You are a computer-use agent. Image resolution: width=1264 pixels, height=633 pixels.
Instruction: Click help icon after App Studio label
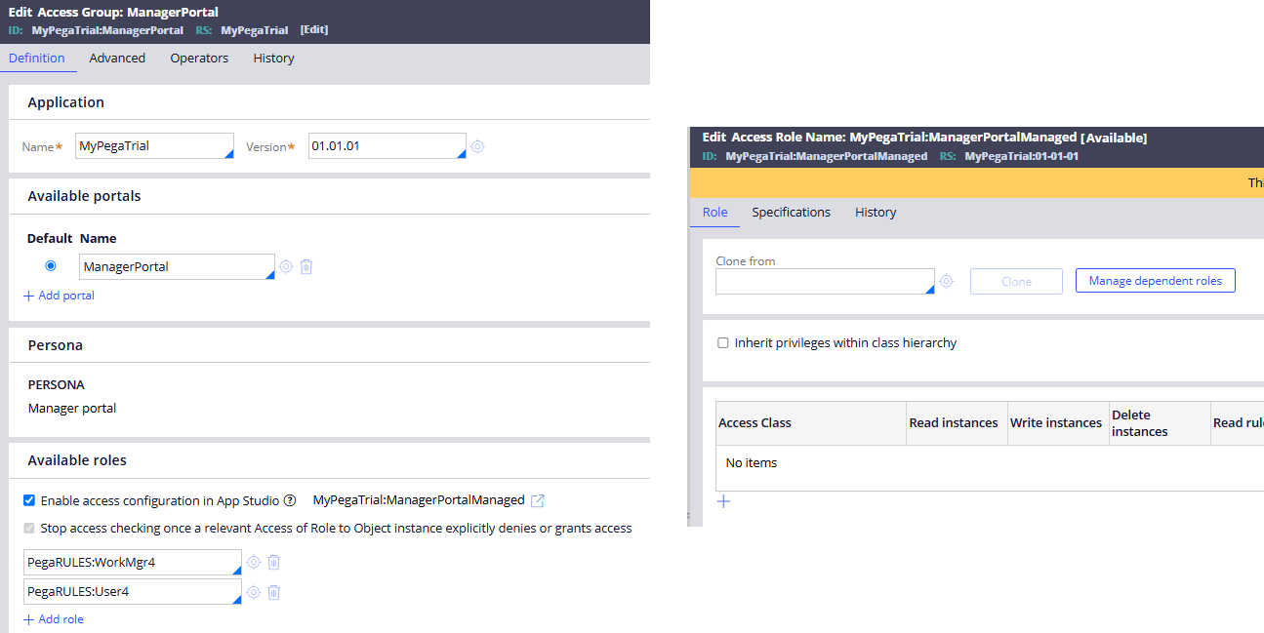coord(290,500)
